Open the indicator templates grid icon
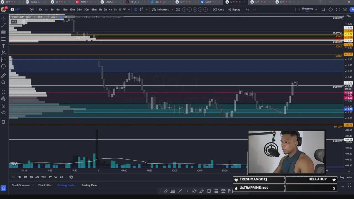This screenshot has height=199, width=354. pos(178,9)
